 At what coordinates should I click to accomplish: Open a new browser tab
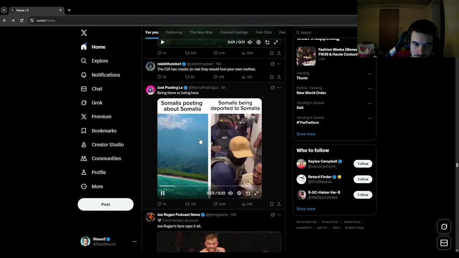coord(69,10)
